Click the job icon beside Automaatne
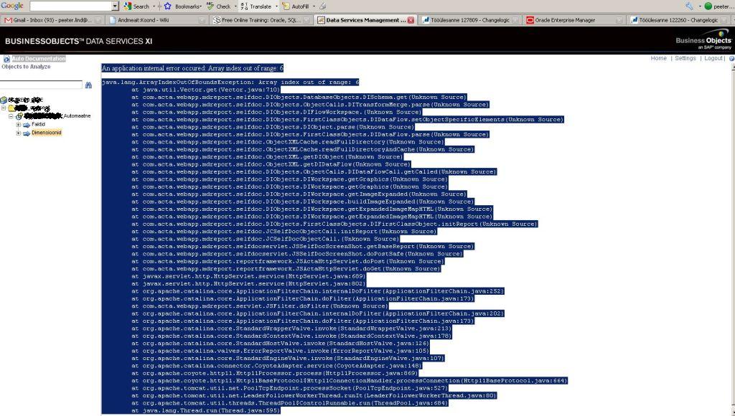 (x=19, y=116)
